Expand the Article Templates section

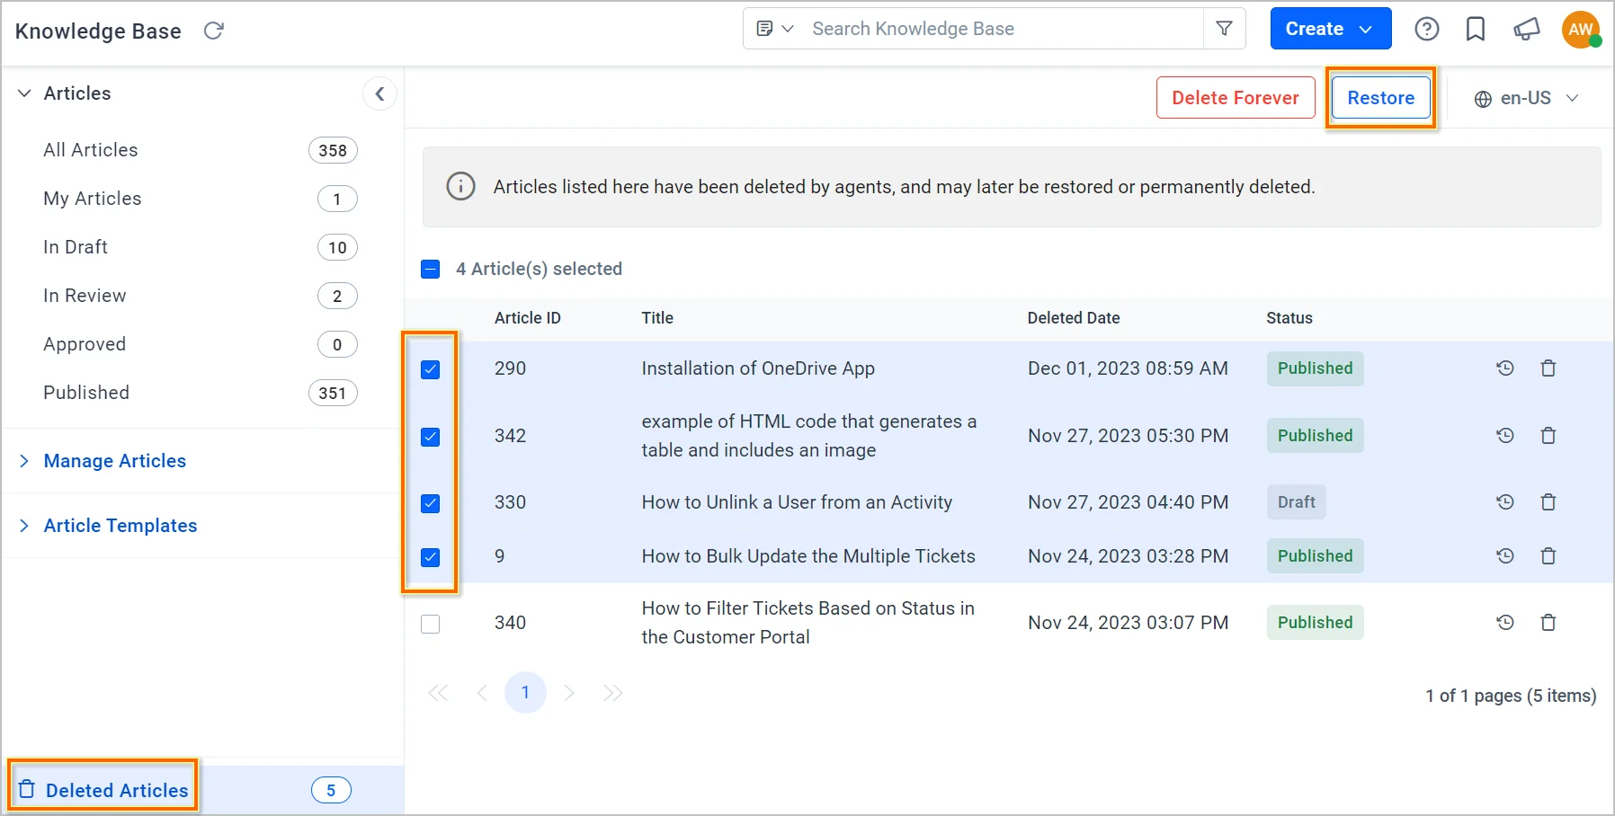point(120,526)
